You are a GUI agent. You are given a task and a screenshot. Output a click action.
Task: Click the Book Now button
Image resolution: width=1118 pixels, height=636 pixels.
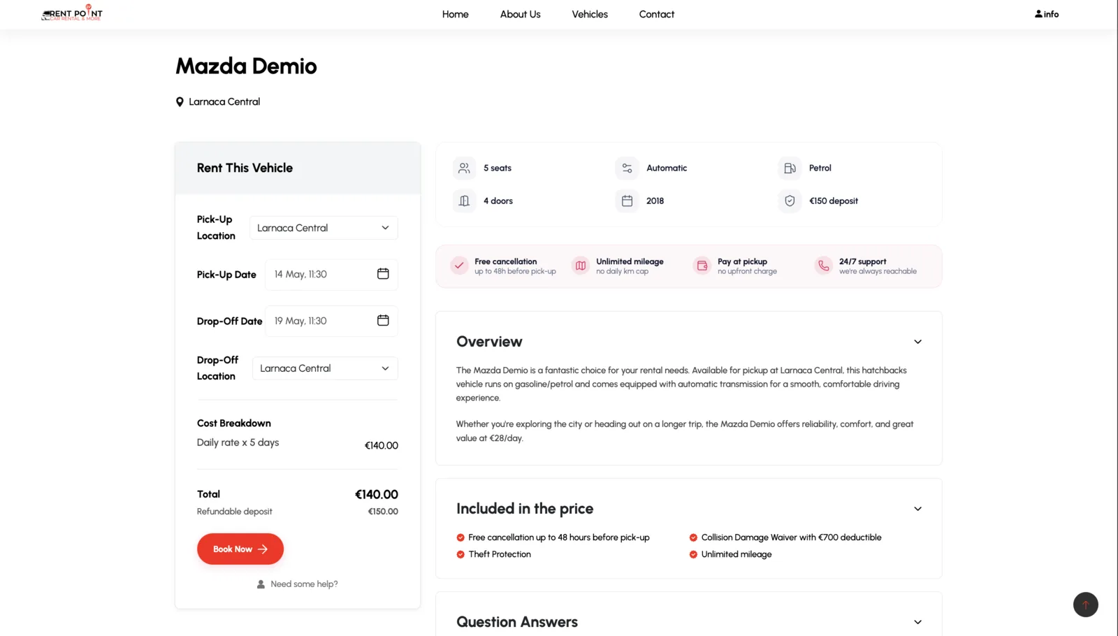pyautogui.click(x=240, y=549)
